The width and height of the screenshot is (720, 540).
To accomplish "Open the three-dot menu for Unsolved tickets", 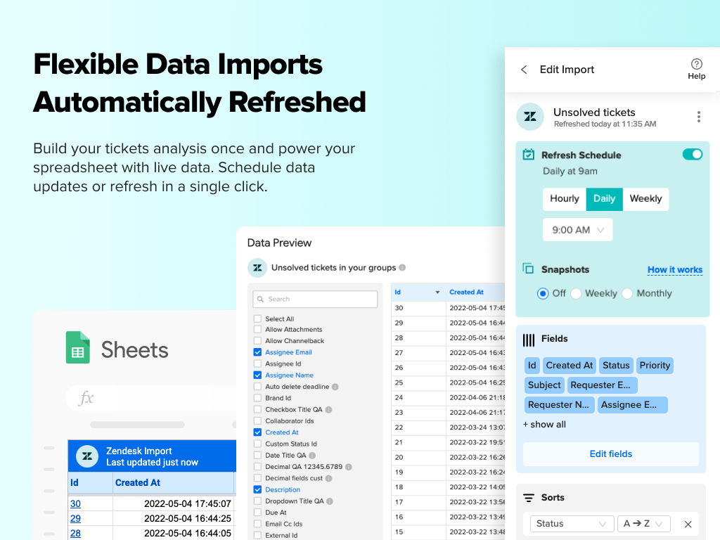I will pos(699,117).
